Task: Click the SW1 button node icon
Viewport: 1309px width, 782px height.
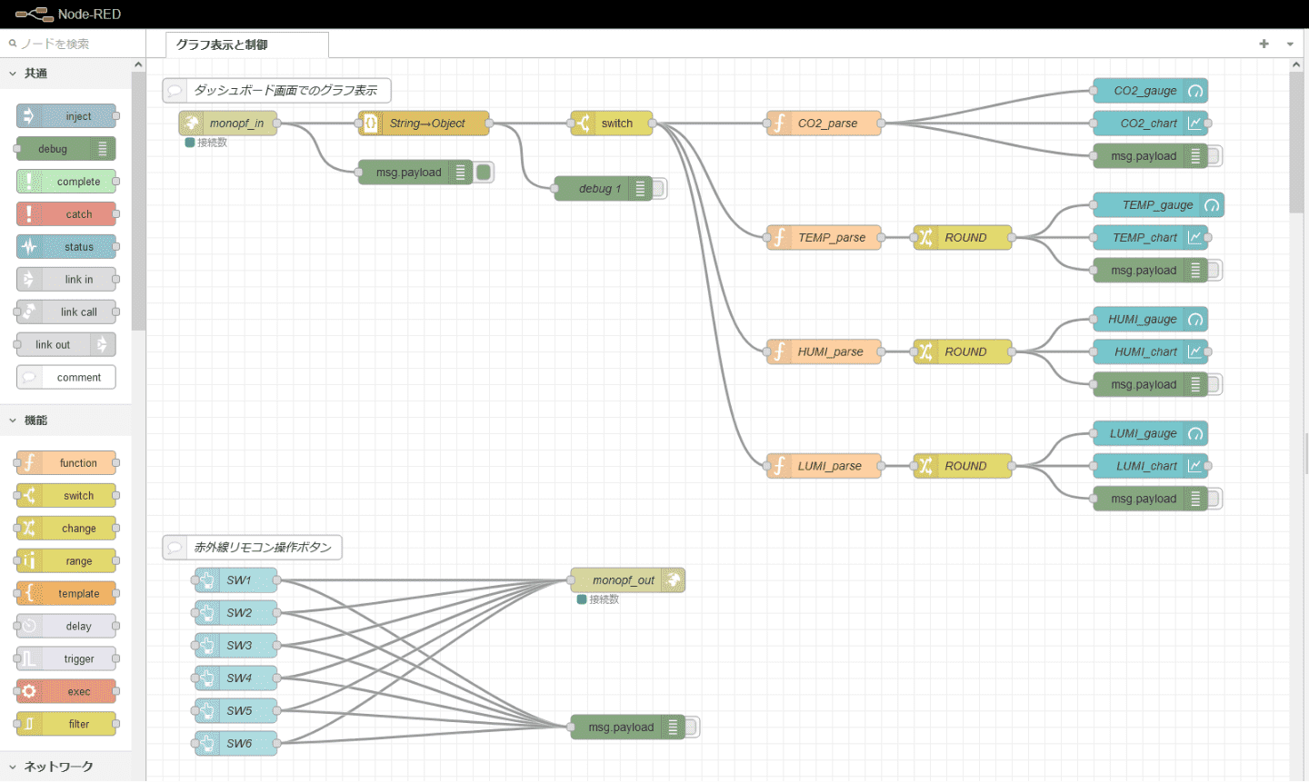Action: click(207, 580)
